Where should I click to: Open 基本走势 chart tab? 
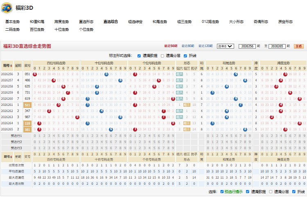[13, 22]
